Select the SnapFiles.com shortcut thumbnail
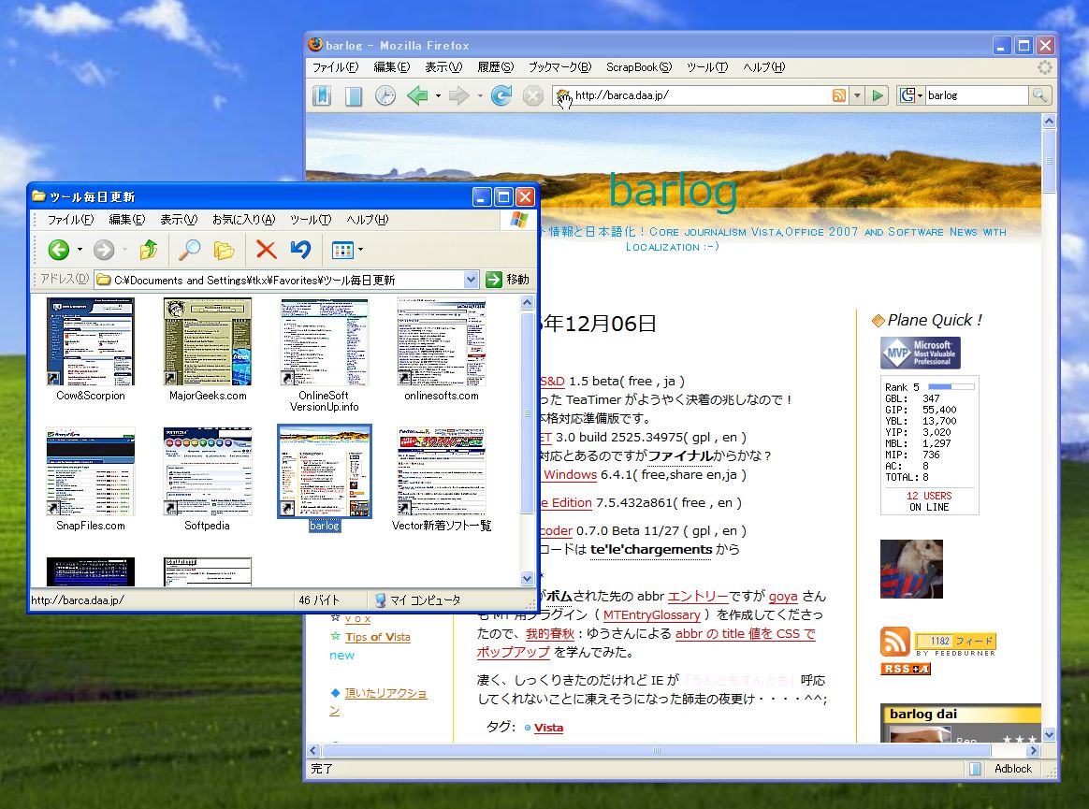 coord(91,471)
